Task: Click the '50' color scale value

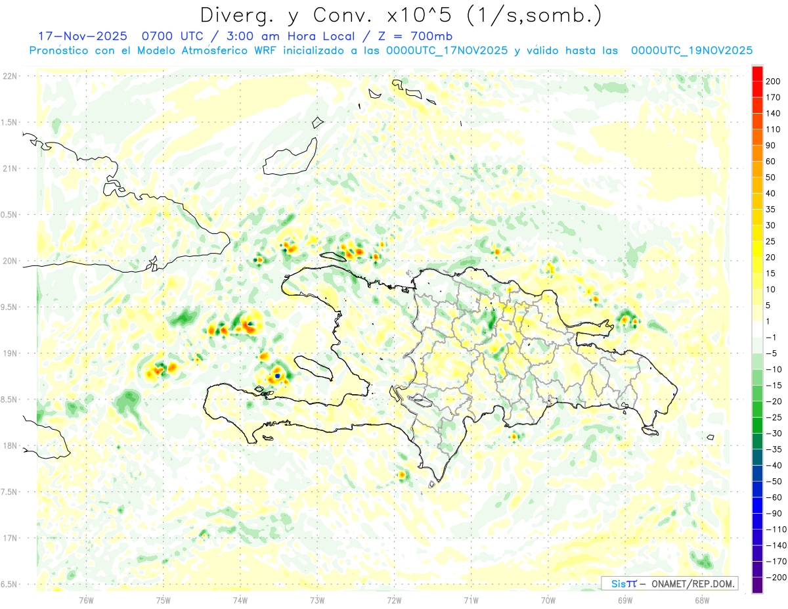Action: [772, 177]
